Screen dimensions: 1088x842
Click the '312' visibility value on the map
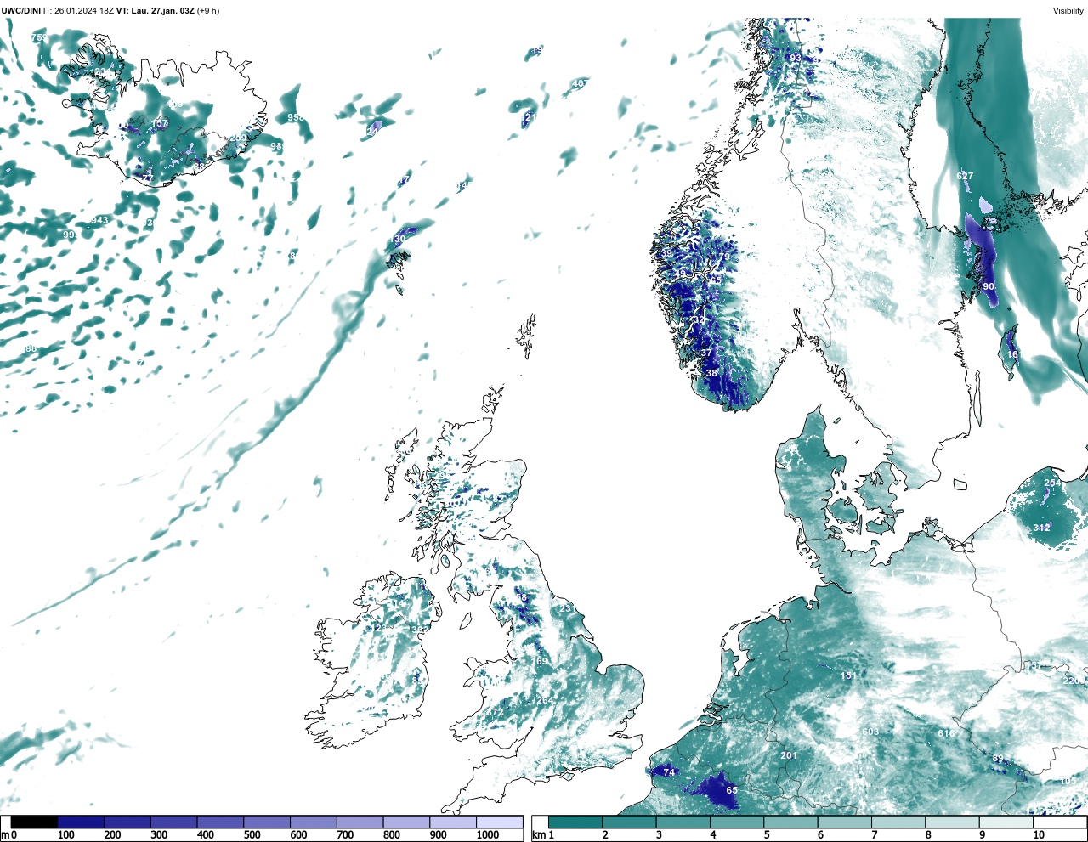coord(1041,528)
